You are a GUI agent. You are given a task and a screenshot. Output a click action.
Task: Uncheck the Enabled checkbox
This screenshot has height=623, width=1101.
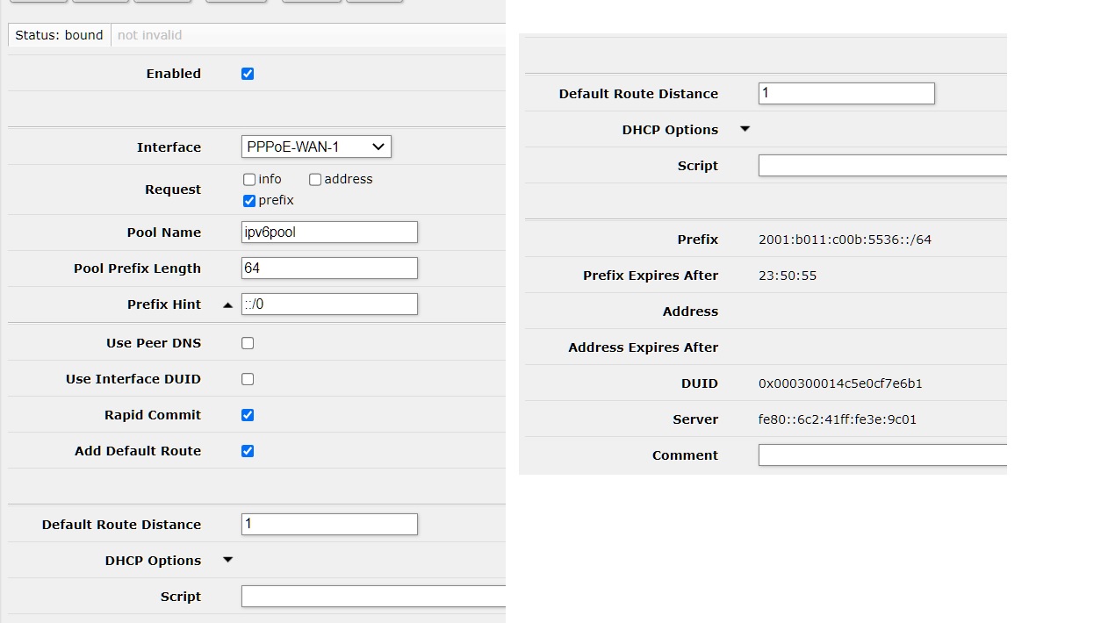point(247,74)
